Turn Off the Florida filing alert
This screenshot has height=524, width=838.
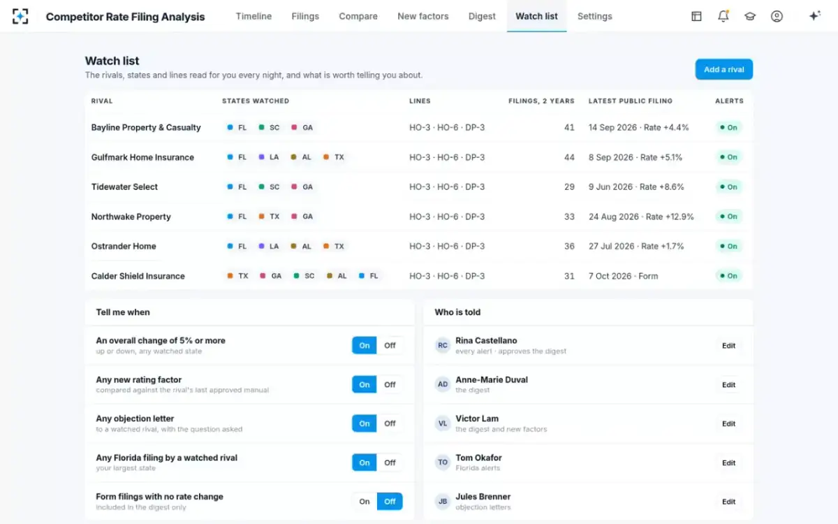pyautogui.click(x=390, y=463)
